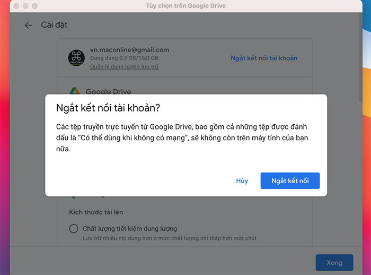Select "Chất lượng tiết kiệm dung lượng" radio button
Image resolution: width=371 pixels, height=275 pixels.
pos(74,228)
